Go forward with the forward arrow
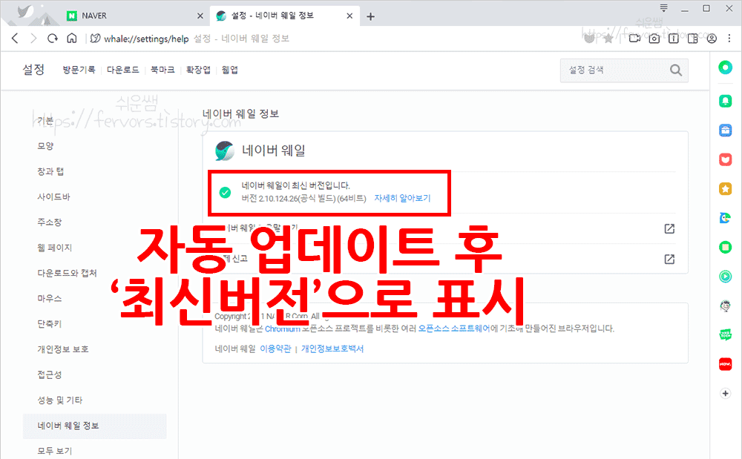 (x=33, y=39)
